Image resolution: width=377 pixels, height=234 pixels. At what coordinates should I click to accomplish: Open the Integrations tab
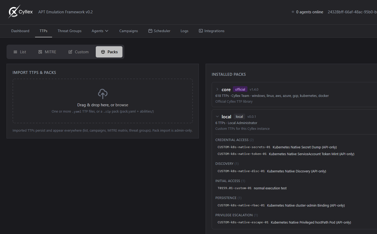pyautogui.click(x=212, y=31)
